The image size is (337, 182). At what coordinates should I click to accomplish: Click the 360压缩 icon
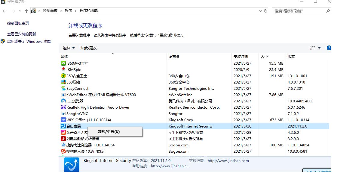coord(63,82)
